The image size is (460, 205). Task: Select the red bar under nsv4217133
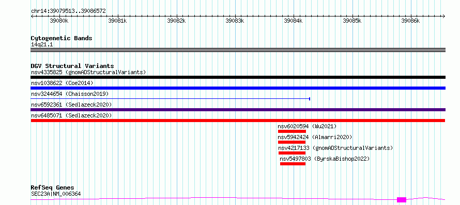point(292,153)
